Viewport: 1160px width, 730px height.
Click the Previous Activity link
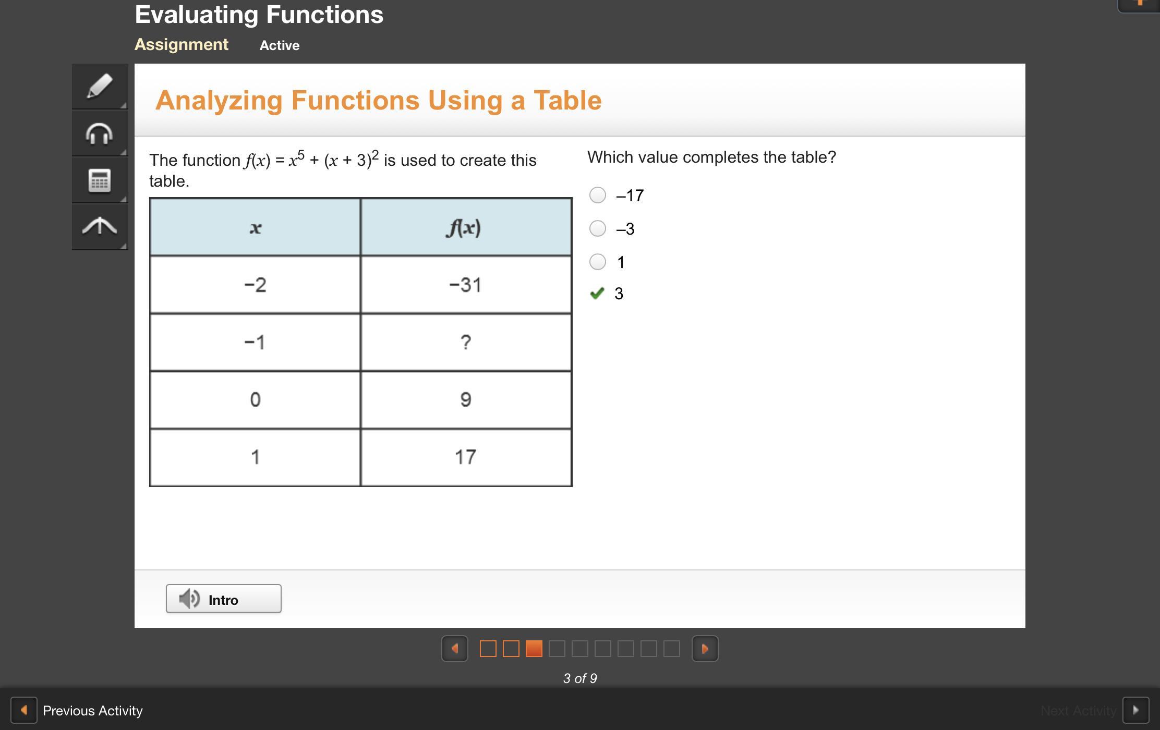pos(92,711)
